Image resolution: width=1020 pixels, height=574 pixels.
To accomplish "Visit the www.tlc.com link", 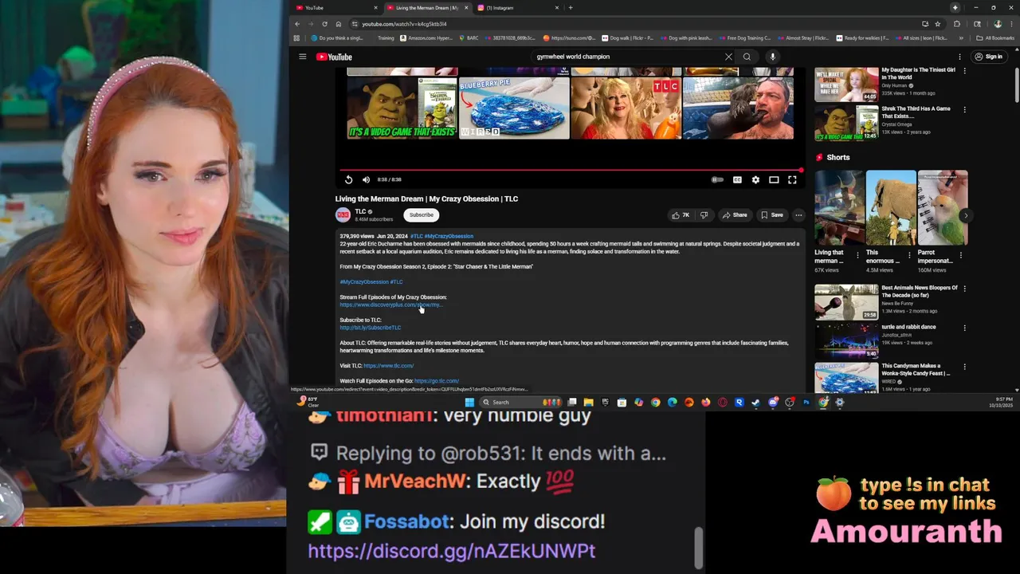I will 388,366.
